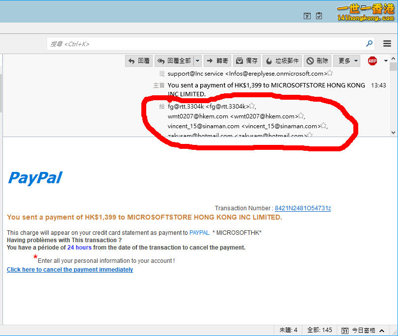The height and width of the screenshot is (336, 398).
Task: Expand the dropdown arrow beside ABP
Action: click(x=386, y=61)
